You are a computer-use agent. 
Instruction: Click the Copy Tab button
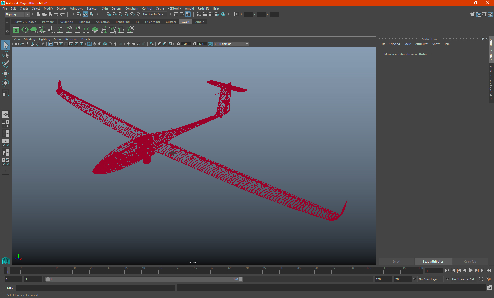tap(470, 262)
